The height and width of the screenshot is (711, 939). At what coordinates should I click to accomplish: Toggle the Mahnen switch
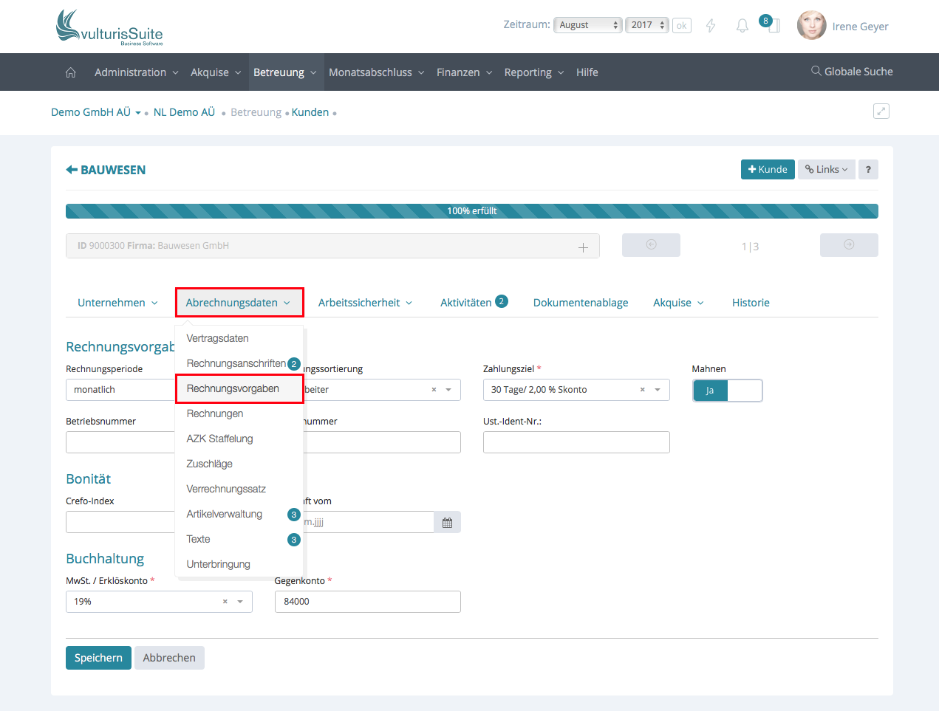pyautogui.click(x=727, y=391)
